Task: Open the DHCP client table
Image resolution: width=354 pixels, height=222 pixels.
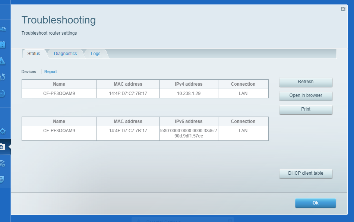Action: pos(306,174)
